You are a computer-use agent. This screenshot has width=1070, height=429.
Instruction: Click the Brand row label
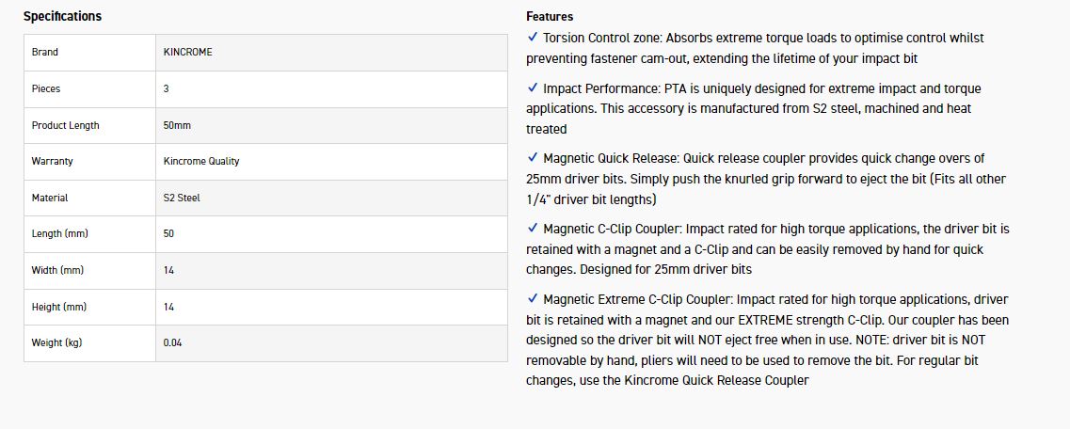pos(44,53)
